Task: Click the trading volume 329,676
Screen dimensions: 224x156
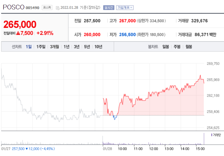Action: click(199, 21)
